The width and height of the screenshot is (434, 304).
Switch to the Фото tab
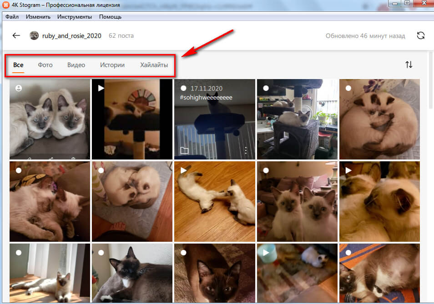pyautogui.click(x=45, y=65)
